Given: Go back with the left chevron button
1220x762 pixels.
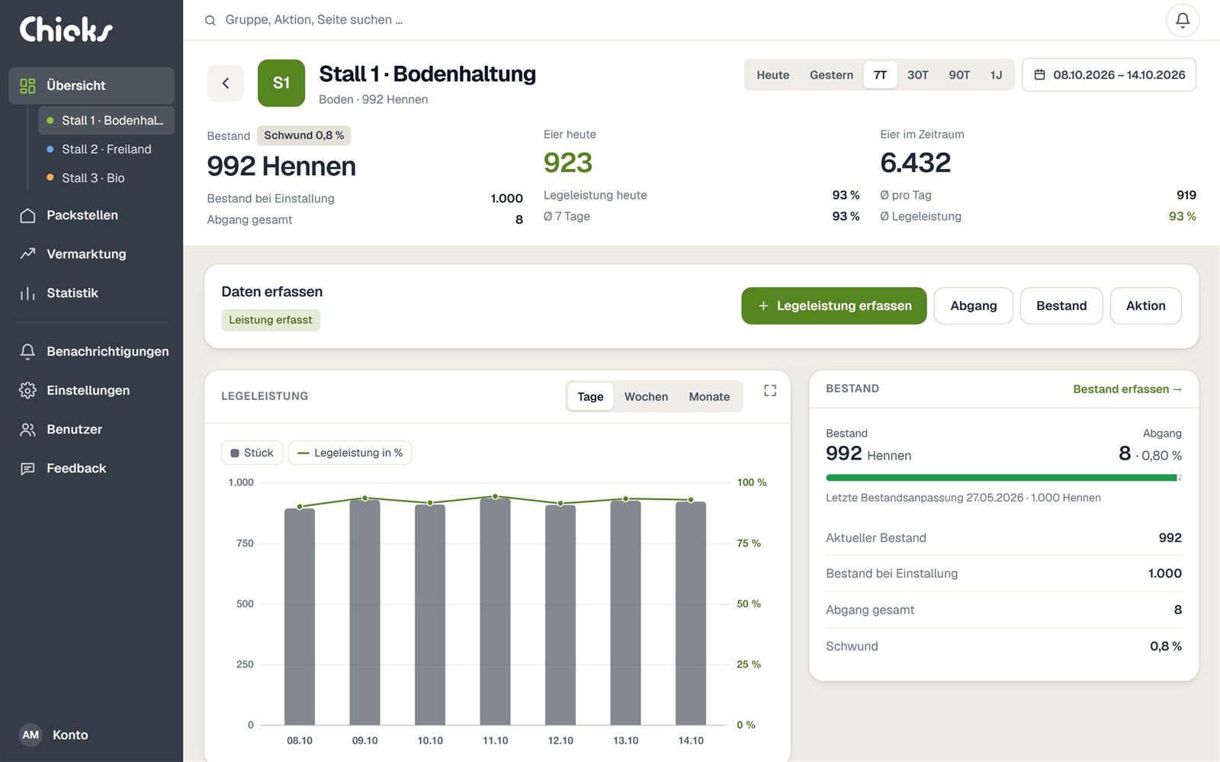Looking at the screenshot, I should pyautogui.click(x=226, y=83).
